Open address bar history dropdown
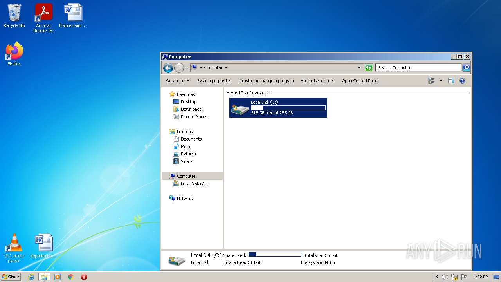This screenshot has height=282, width=501. click(359, 68)
